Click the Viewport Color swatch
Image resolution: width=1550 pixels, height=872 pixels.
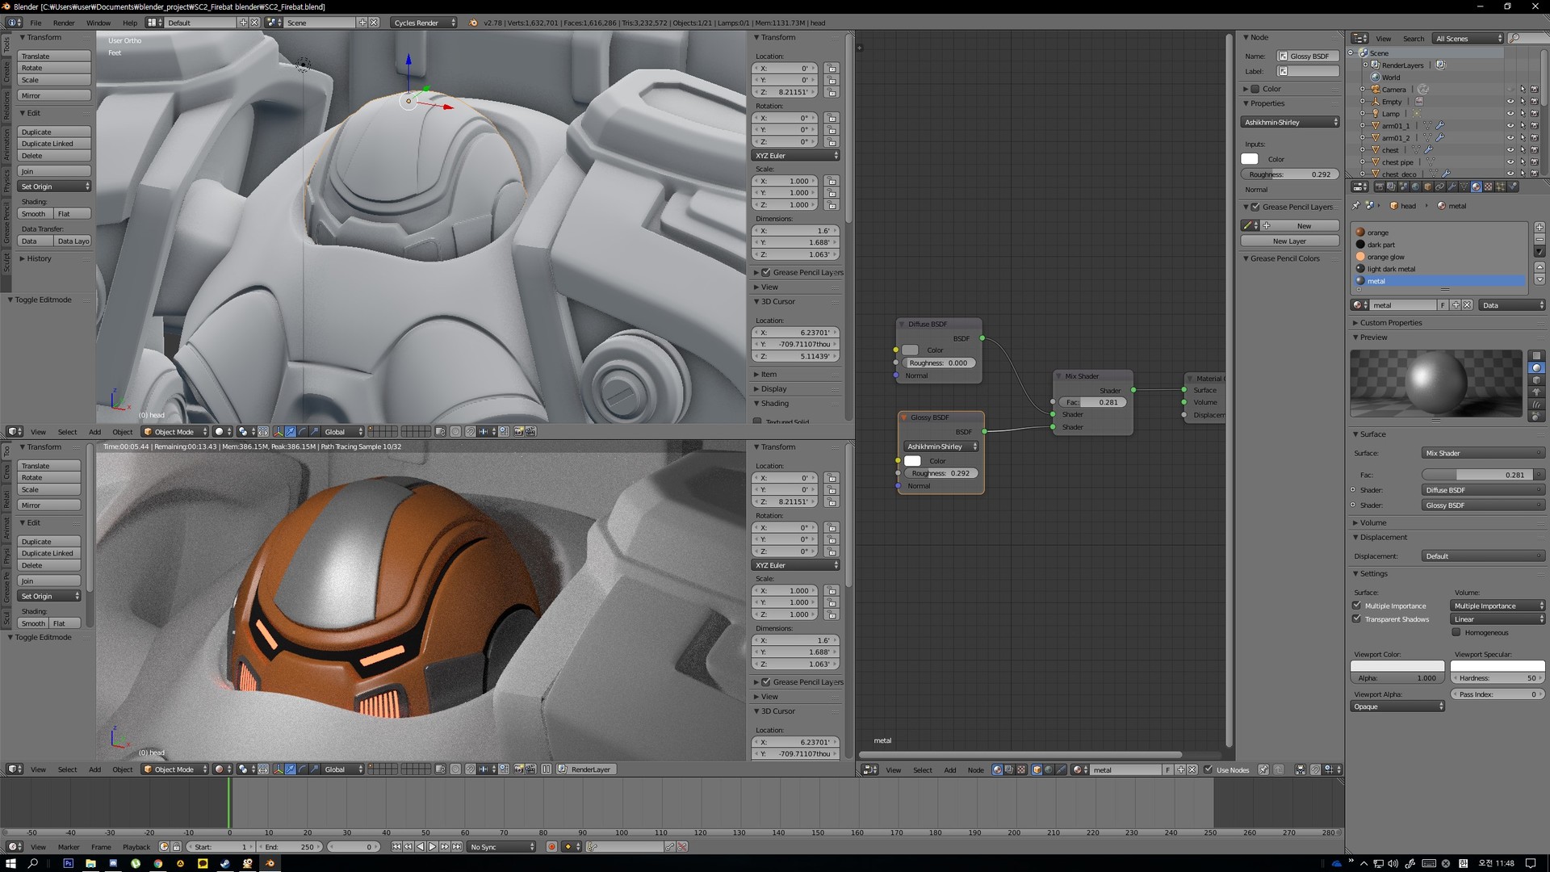tap(1397, 665)
